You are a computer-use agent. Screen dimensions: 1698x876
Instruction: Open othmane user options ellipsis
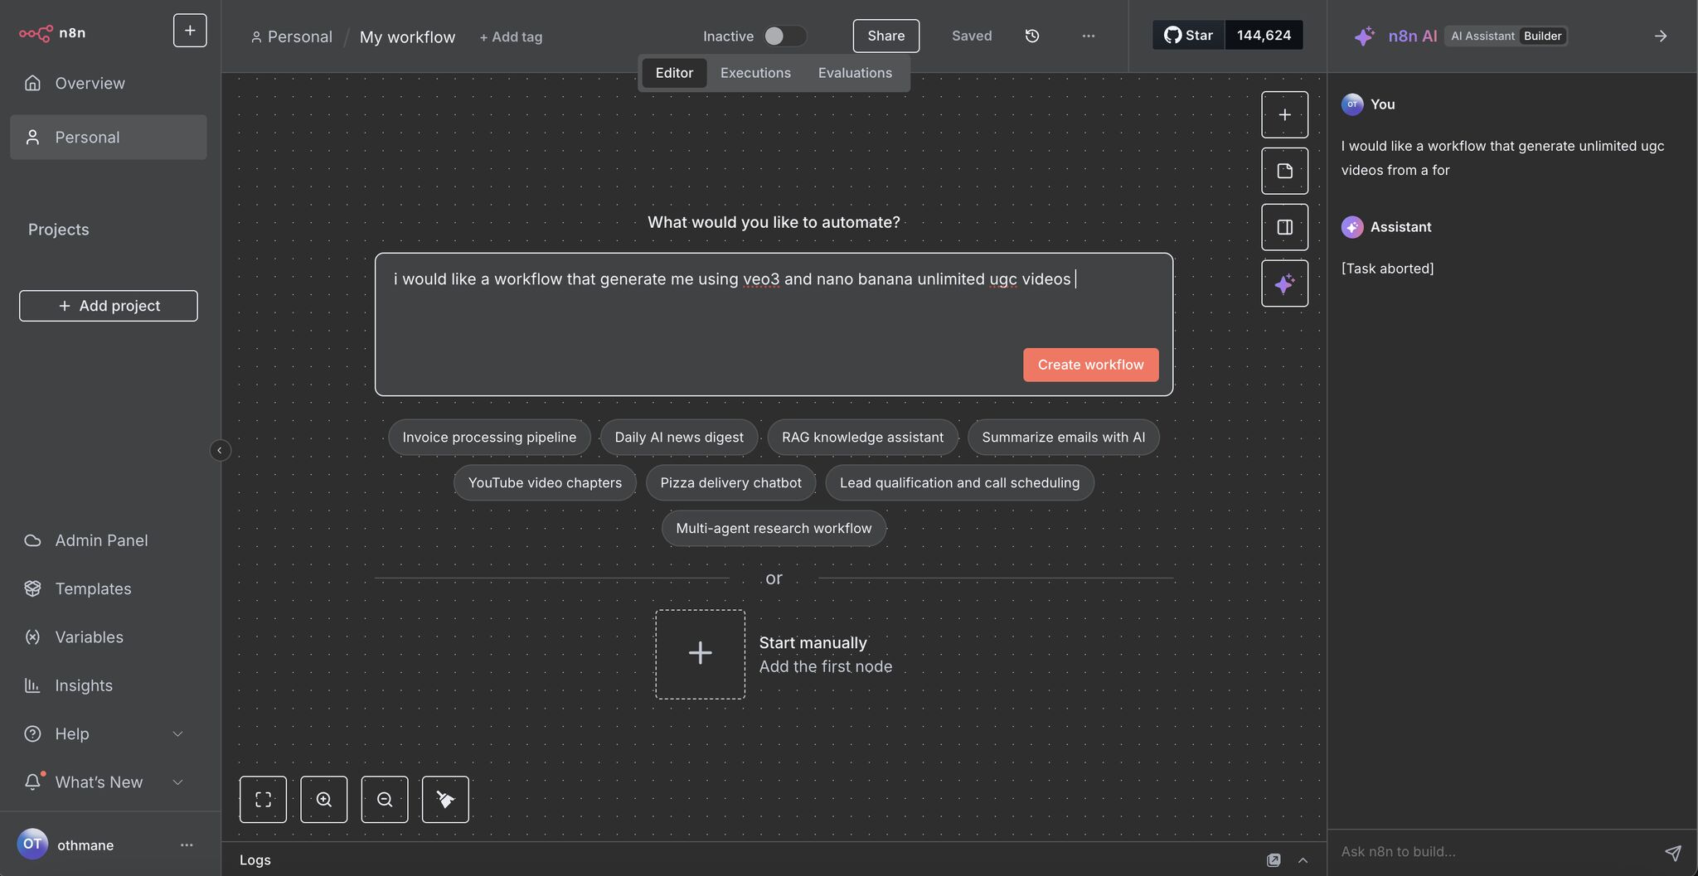[x=187, y=845]
